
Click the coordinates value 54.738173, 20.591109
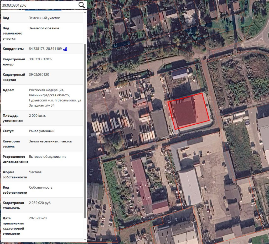coord(45,49)
